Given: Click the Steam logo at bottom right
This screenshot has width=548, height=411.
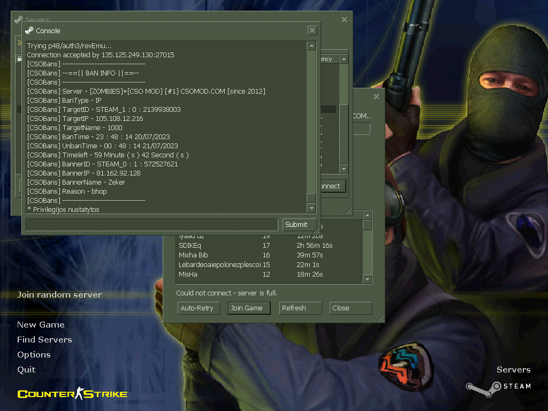Looking at the screenshot, I should click(498, 386).
